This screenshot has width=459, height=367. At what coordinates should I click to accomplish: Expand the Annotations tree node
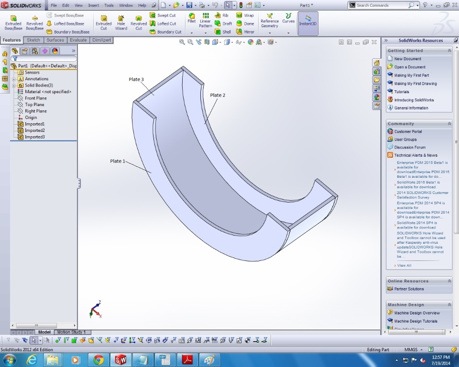[14, 79]
